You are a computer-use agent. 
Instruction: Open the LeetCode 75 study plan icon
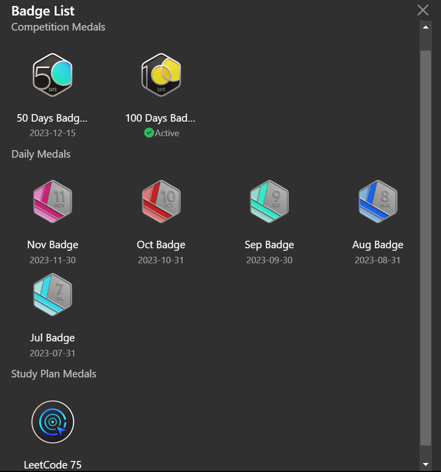(53, 422)
